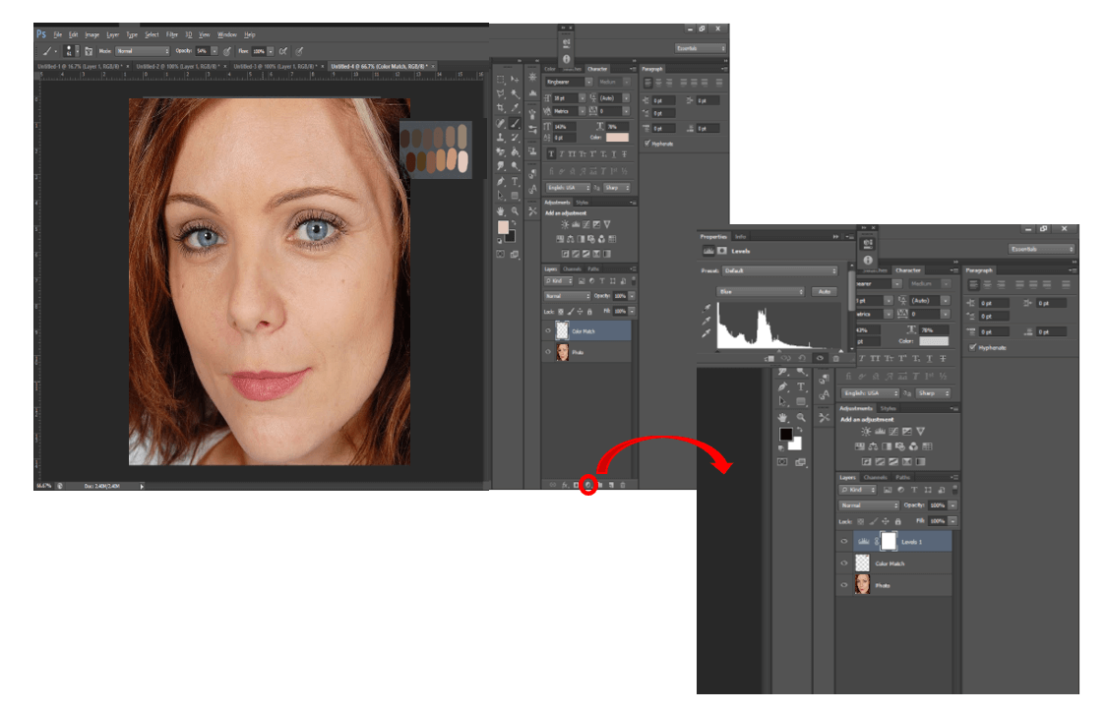Hide the Color Match layer
The image size is (1106, 711).
(x=548, y=329)
